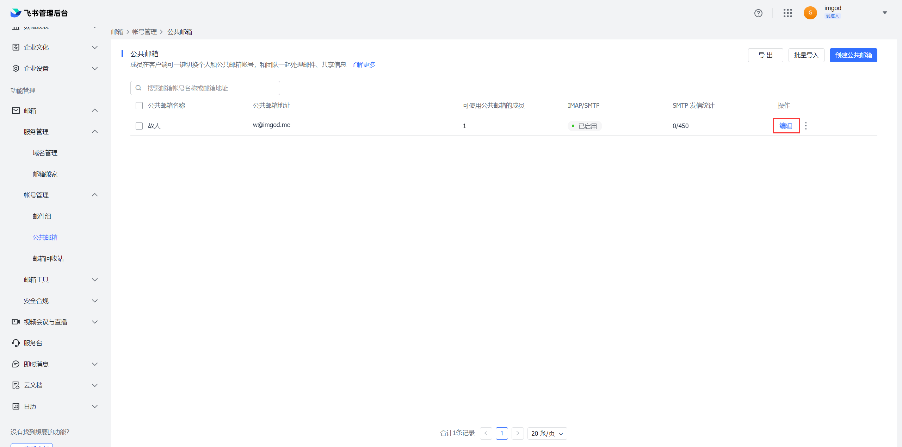Open 邮箱回收站 in the sidebar
Image resolution: width=902 pixels, height=447 pixels.
point(48,258)
